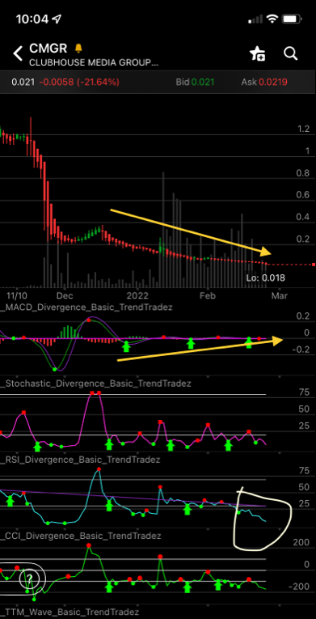Select the MACD_Divergence_Basic_TrendTradez study label
This screenshot has height=619, width=316.
86,307
